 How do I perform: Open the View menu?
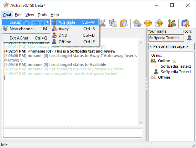[30, 15]
